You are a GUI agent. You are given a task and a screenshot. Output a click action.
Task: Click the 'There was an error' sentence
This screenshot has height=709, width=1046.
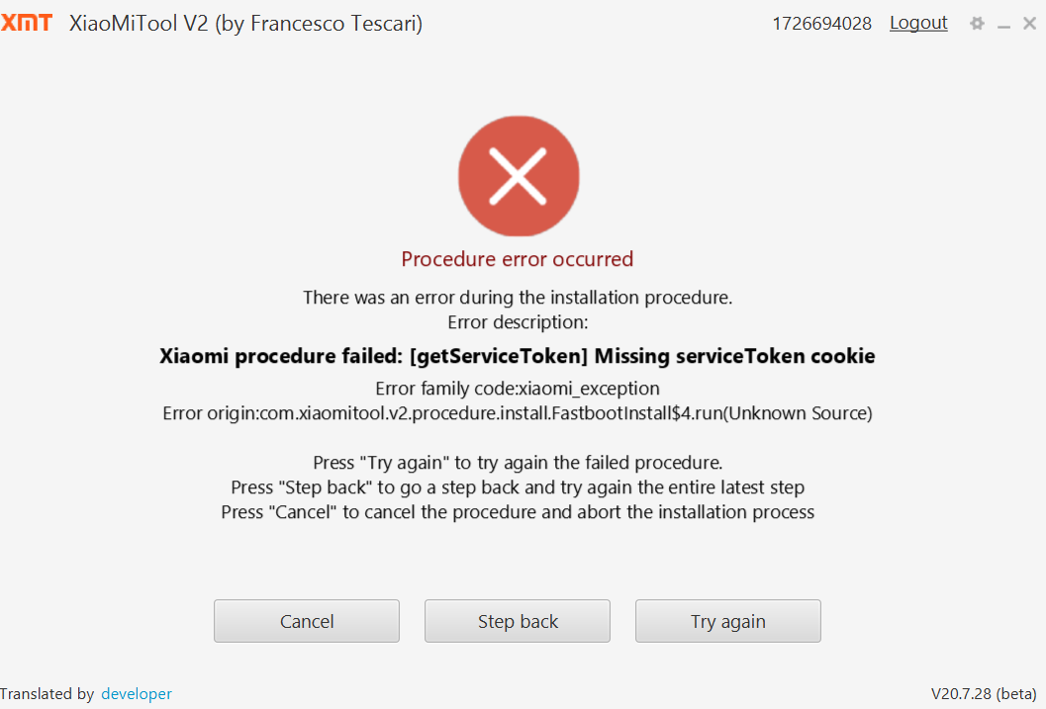click(x=518, y=298)
